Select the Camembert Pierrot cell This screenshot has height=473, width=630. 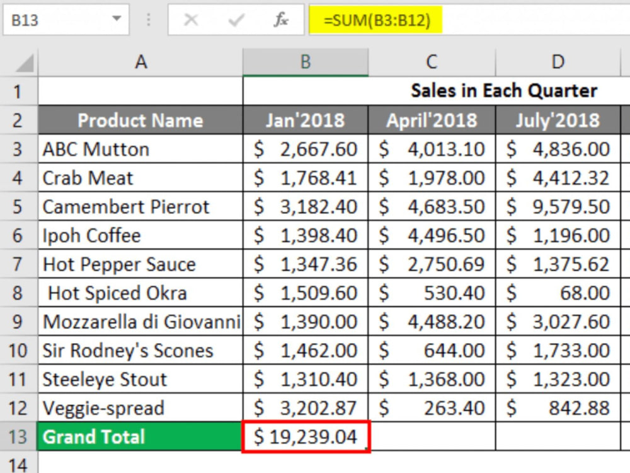[x=140, y=207]
